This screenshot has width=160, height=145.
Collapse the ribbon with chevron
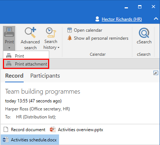(x=156, y=19)
